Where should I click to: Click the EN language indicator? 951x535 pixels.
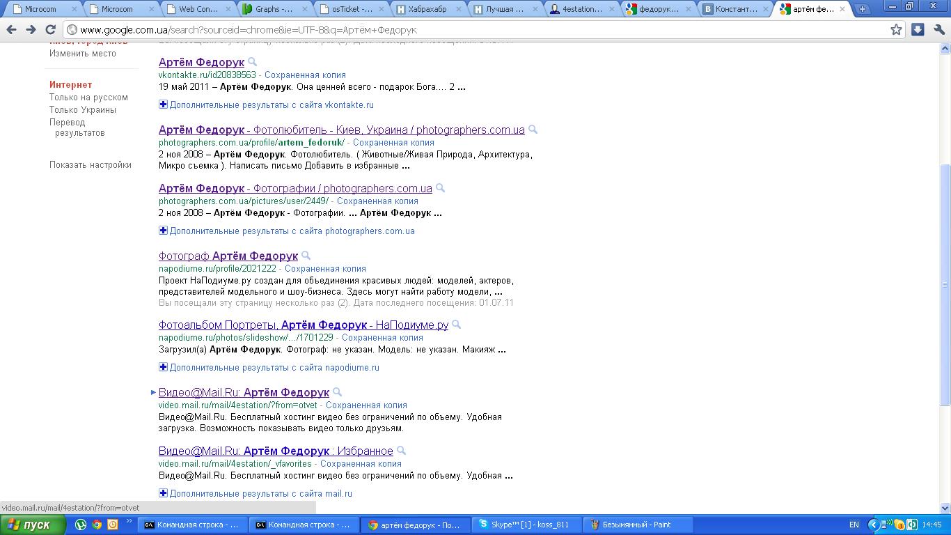pyautogui.click(x=854, y=525)
